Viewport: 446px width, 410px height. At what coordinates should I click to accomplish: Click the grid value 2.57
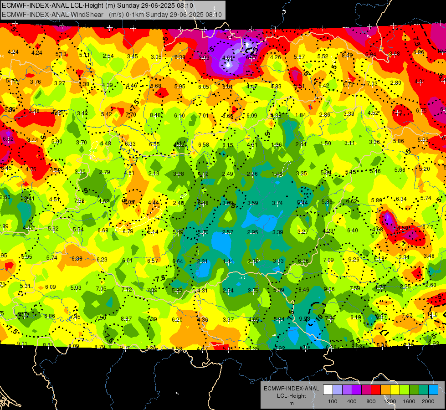click(x=228, y=232)
